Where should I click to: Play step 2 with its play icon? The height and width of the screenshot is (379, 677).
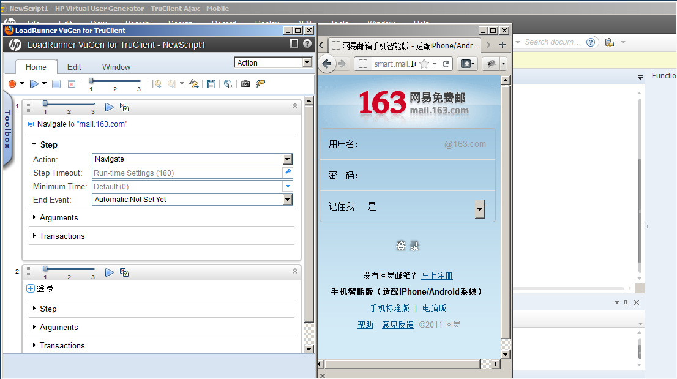(109, 272)
